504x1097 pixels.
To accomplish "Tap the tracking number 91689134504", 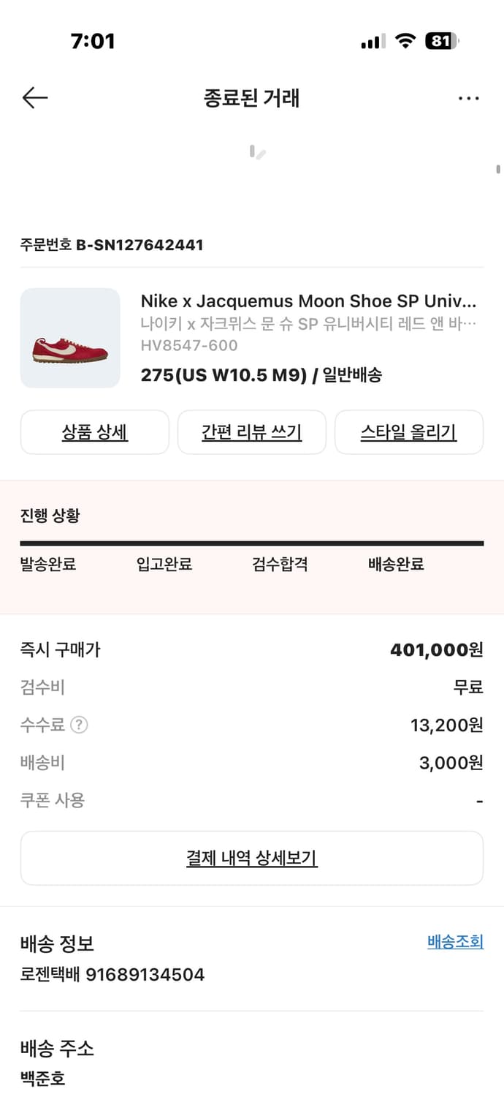I will 145,974.
